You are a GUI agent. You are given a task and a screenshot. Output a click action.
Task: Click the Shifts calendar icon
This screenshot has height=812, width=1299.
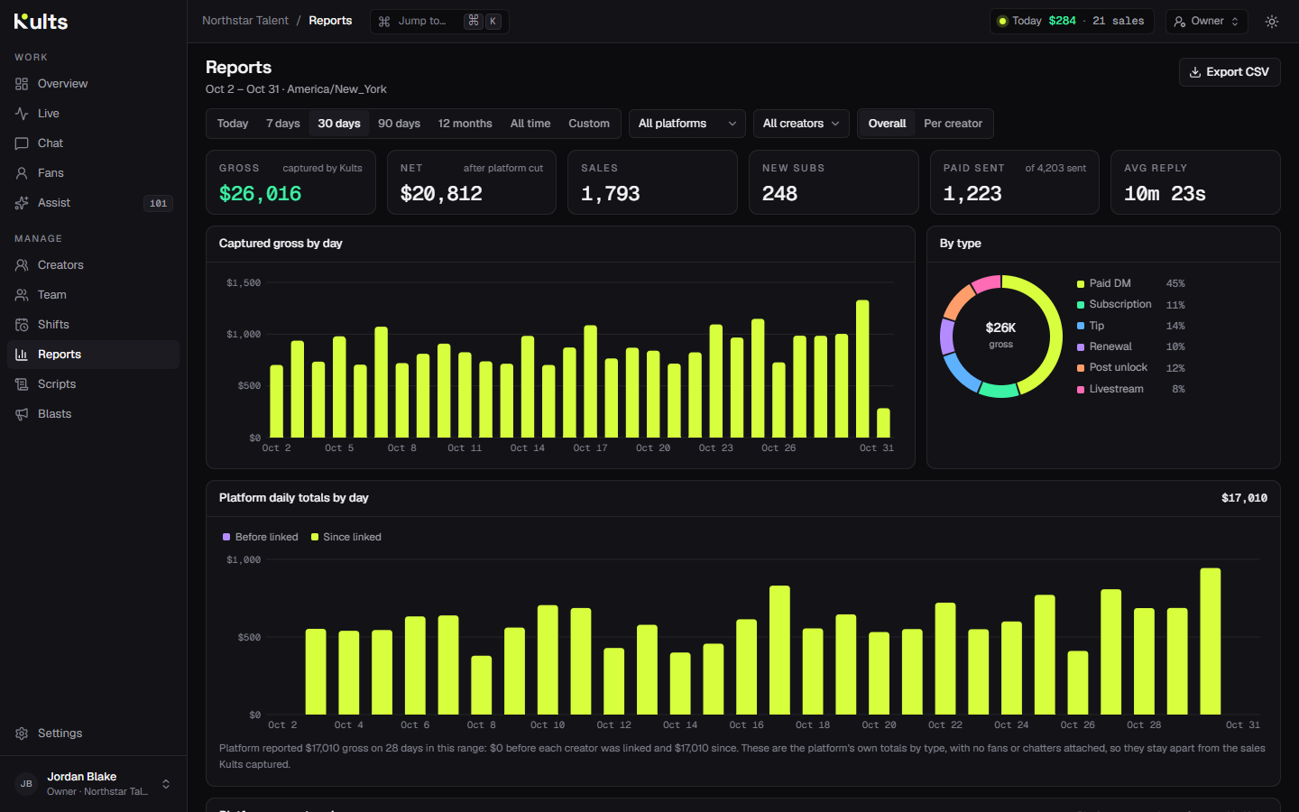[x=22, y=325]
